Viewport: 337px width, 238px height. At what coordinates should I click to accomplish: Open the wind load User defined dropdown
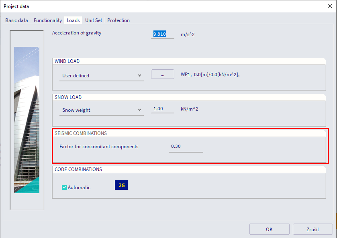click(101, 75)
